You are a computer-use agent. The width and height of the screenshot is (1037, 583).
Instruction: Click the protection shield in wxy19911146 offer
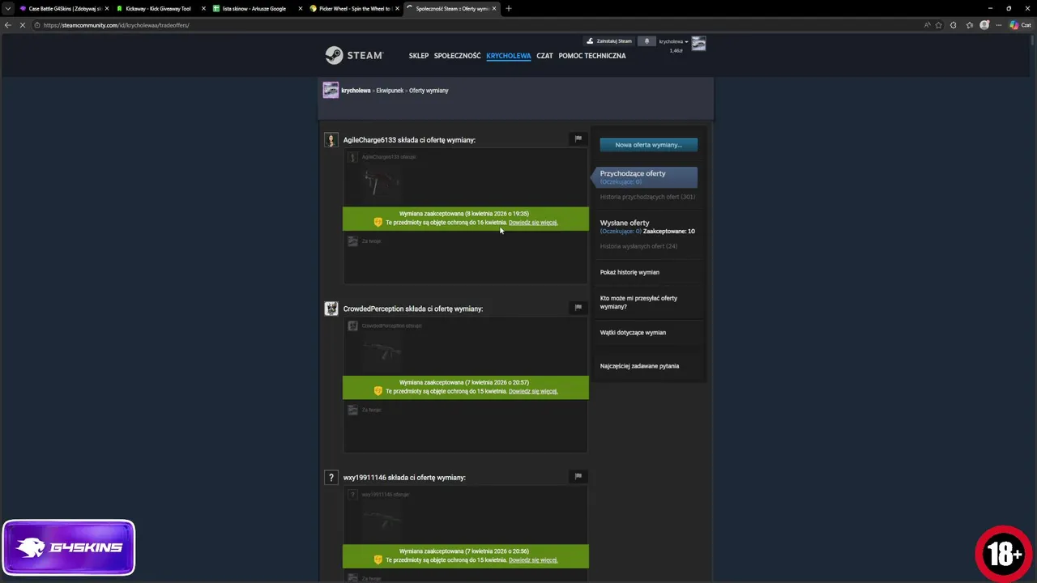[378, 560]
